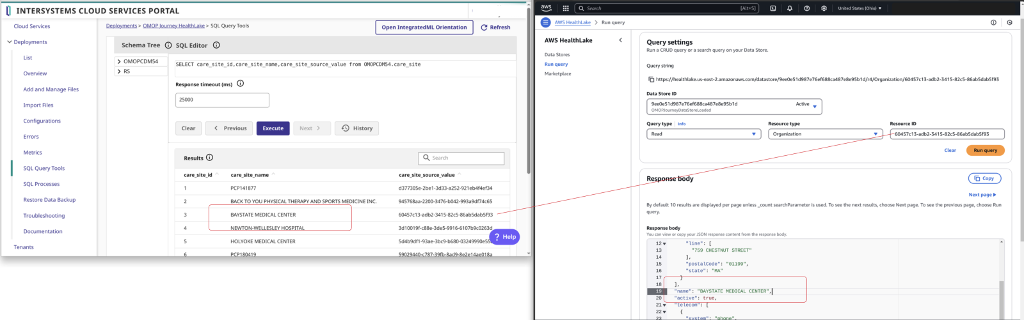Open the AWS logo home link
Viewport: 1024px width, 320px height.
click(546, 8)
